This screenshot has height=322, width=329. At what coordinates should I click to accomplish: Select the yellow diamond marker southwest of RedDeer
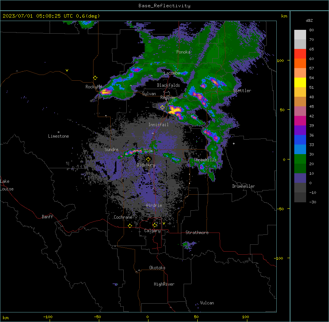[162, 107]
